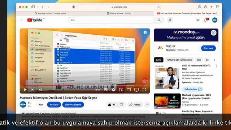Open more actions ellipsis under video
Screen dimensions: 231x130
point(147,105)
